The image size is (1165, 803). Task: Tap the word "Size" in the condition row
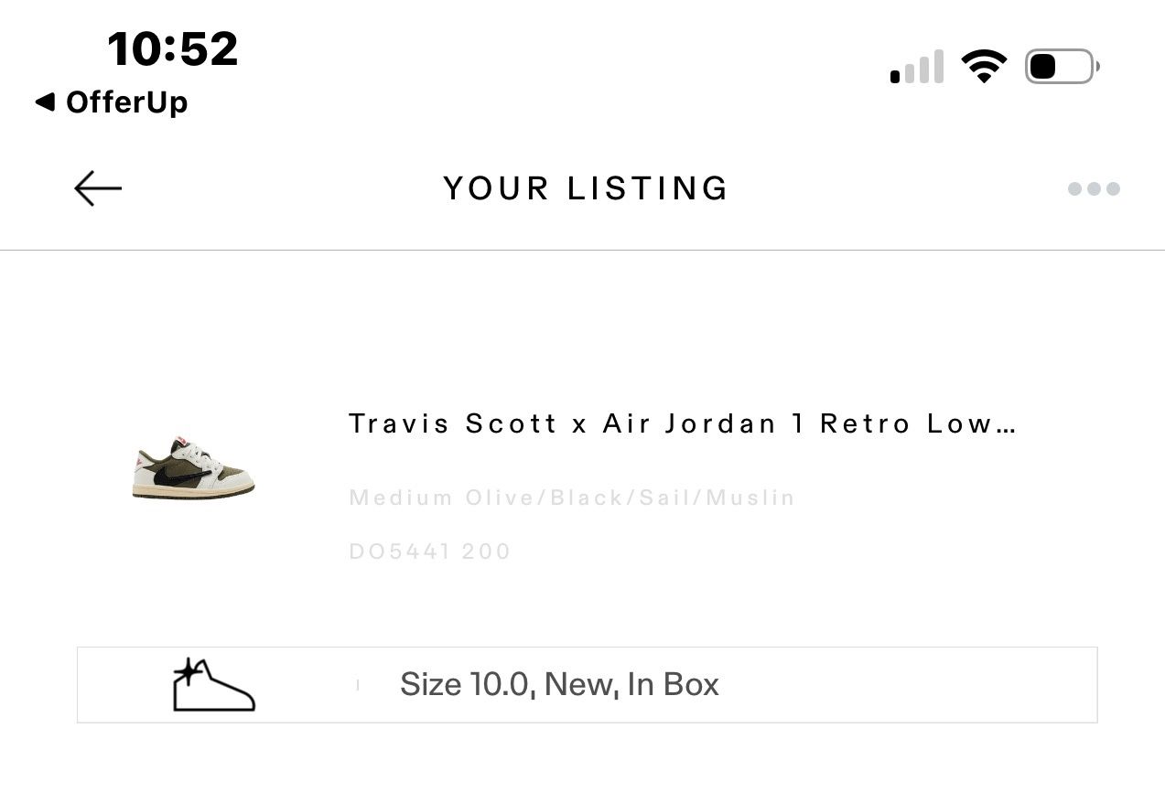point(430,684)
